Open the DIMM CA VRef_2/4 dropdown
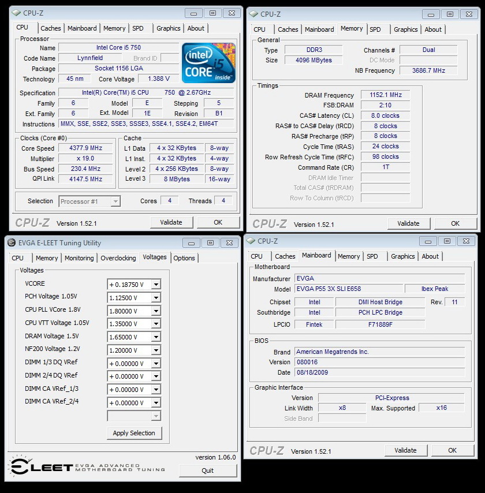 pos(156,403)
